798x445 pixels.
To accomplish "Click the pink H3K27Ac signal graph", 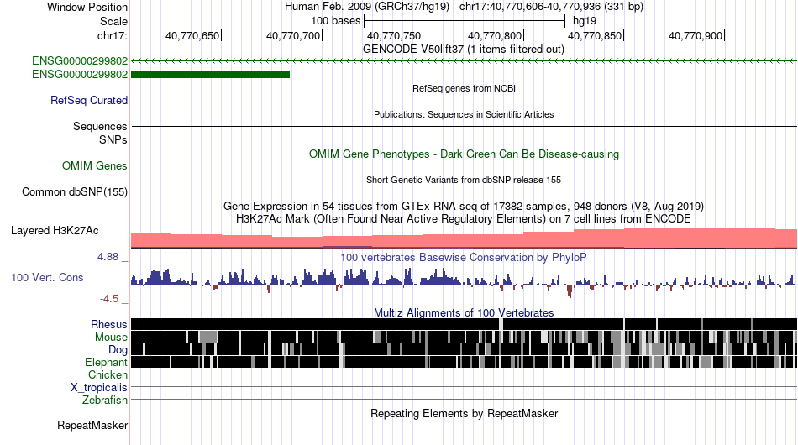I will [465, 238].
